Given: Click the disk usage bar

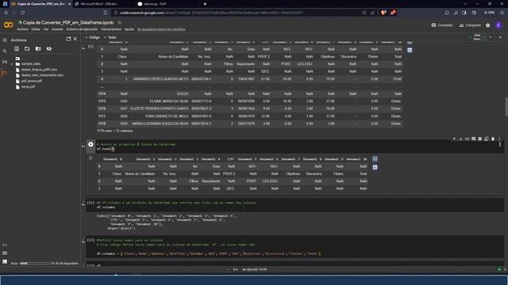Looking at the screenshot, I should coord(35,264).
